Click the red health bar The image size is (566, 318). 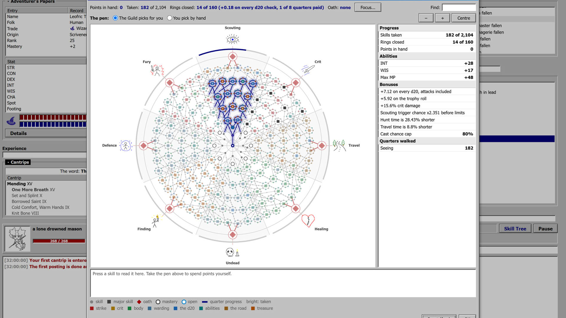pos(53,117)
